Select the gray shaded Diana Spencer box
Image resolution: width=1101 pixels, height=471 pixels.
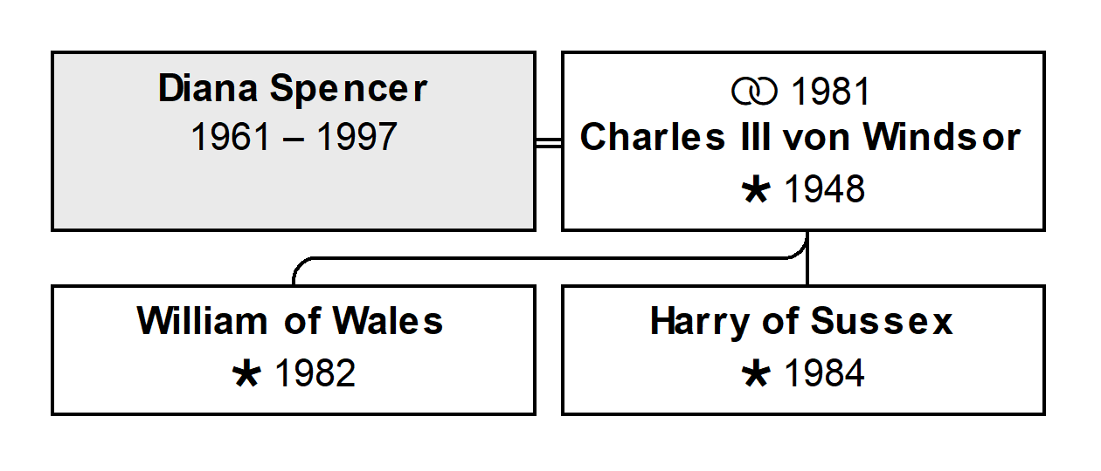point(294,141)
